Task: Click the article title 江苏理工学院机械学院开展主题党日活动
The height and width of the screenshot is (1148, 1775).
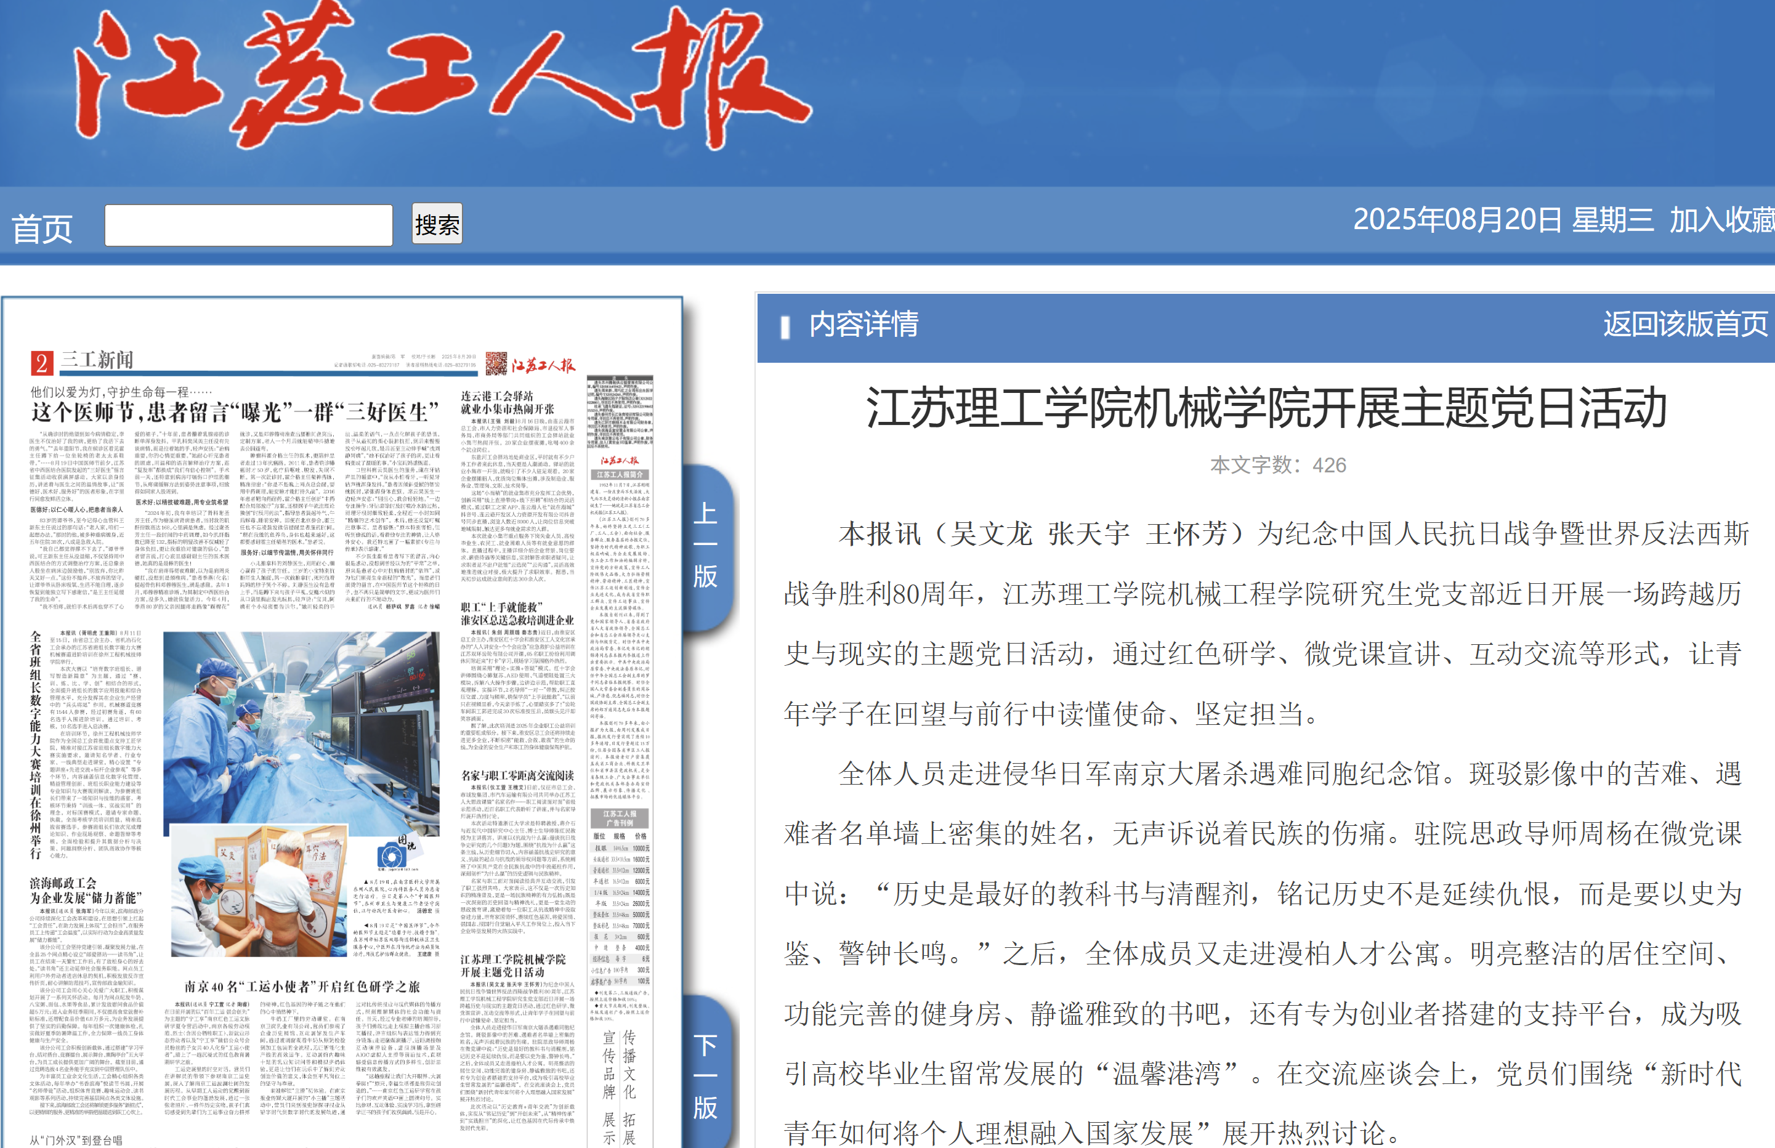Action: 1266,408
